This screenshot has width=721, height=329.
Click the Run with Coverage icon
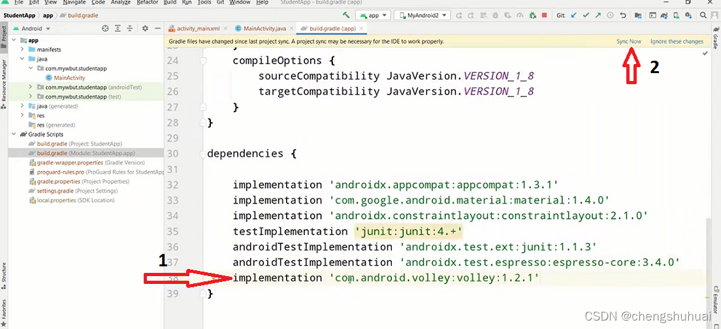(508, 15)
